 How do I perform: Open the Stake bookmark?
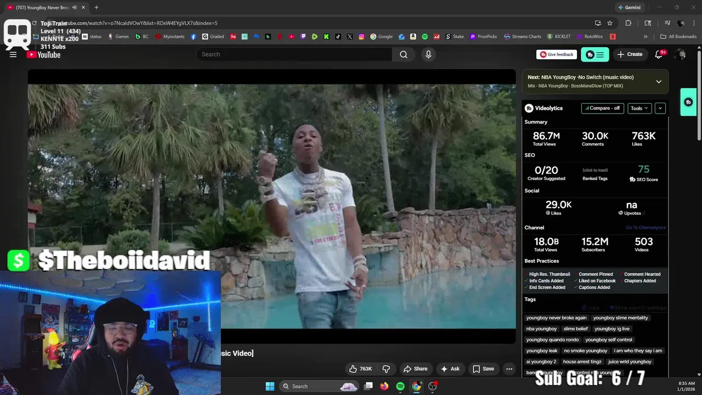(x=455, y=37)
